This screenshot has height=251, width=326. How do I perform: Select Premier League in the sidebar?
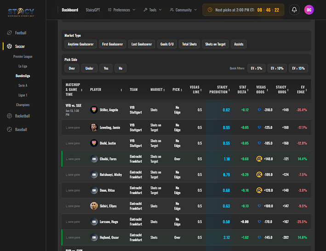[23, 57]
